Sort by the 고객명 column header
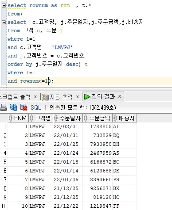 click(41, 118)
